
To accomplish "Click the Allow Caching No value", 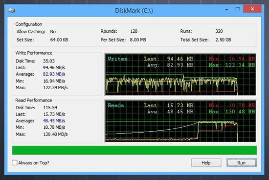I will tap(53, 32).
